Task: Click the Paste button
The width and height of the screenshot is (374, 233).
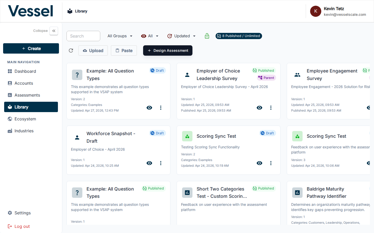Action: click(x=124, y=50)
